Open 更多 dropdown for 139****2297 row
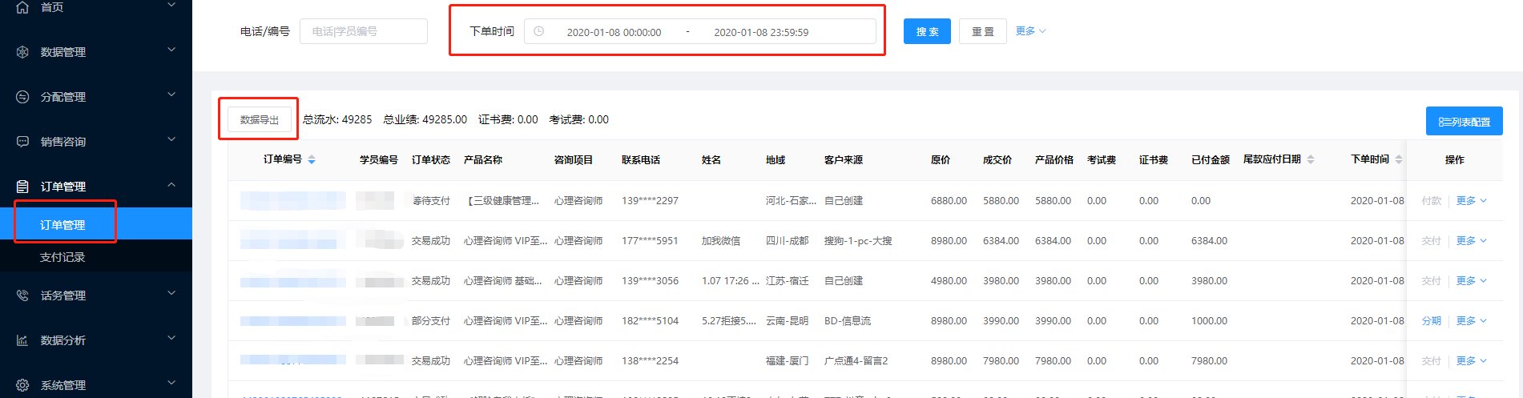 [1471, 201]
